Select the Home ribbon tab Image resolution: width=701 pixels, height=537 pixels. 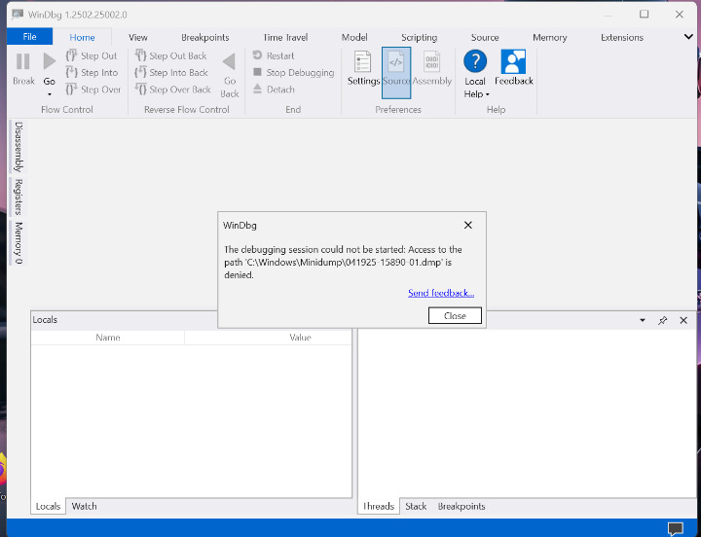click(82, 38)
